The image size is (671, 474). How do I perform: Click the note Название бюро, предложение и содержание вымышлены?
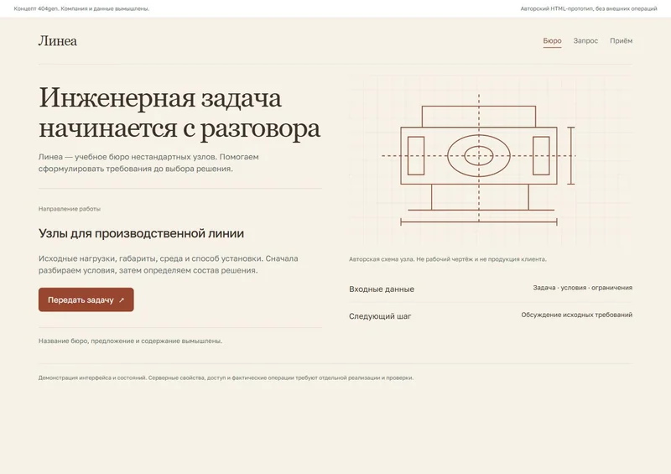(x=131, y=341)
